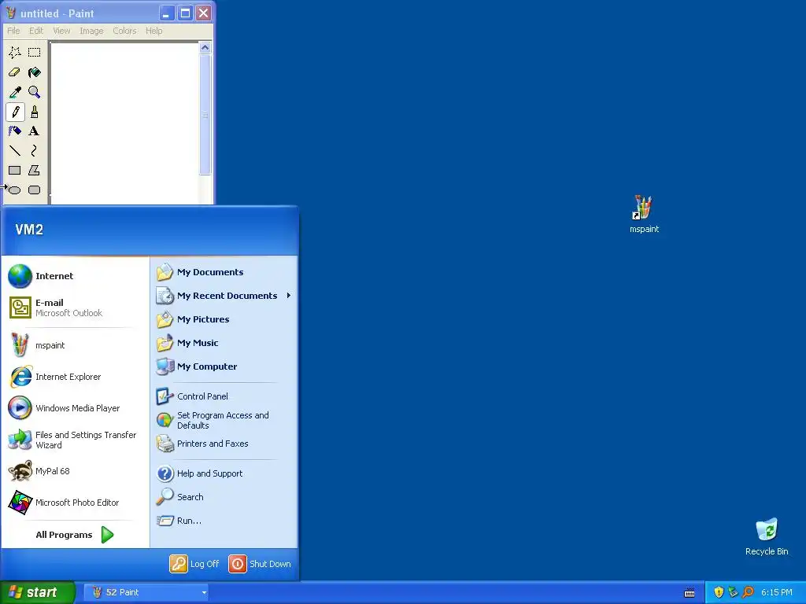Select the Curve tool in Paint

35,151
